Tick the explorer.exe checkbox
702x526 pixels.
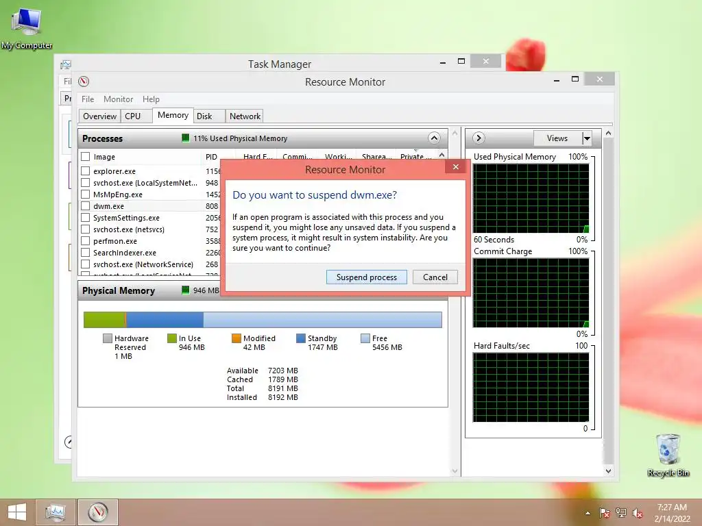coord(86,171)
